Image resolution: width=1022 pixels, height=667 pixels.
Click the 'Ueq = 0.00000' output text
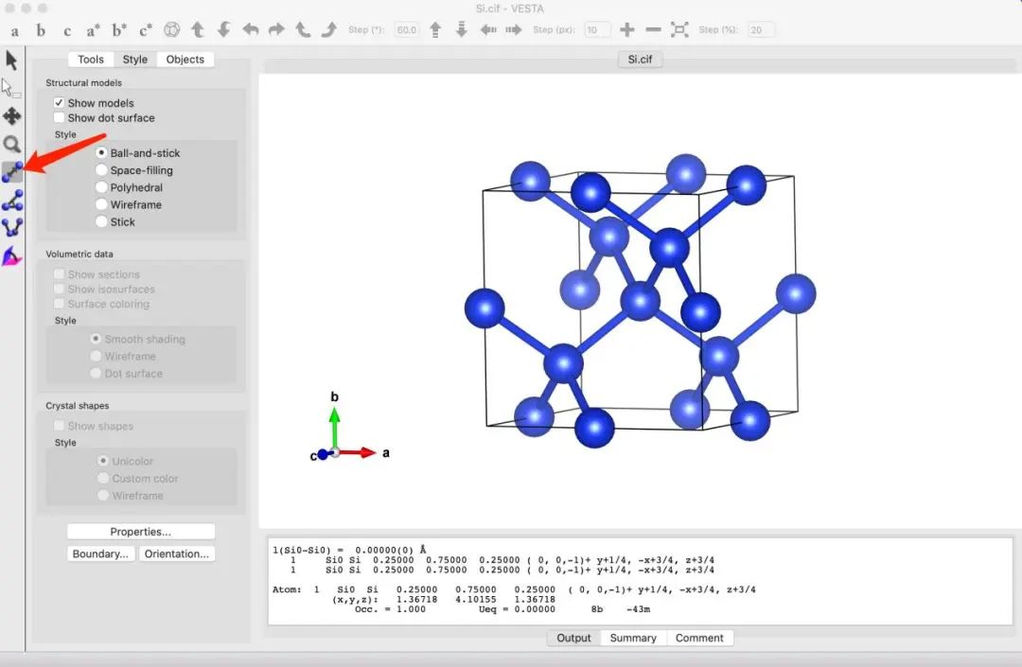point(517,609)
